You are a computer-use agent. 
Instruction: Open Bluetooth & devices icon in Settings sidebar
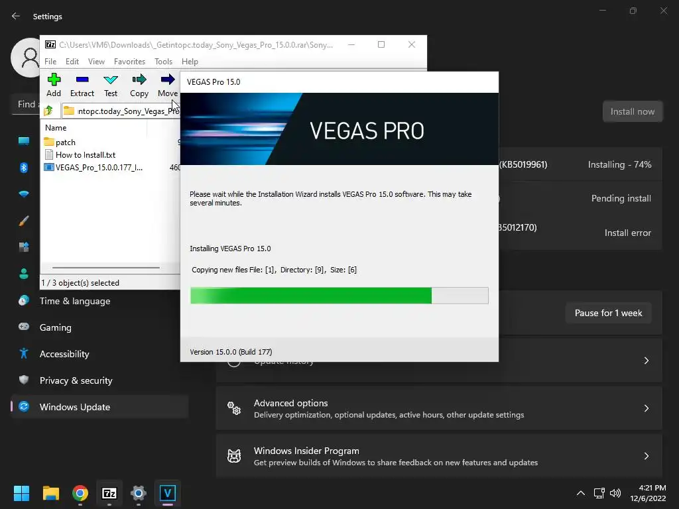pos(24,168)
